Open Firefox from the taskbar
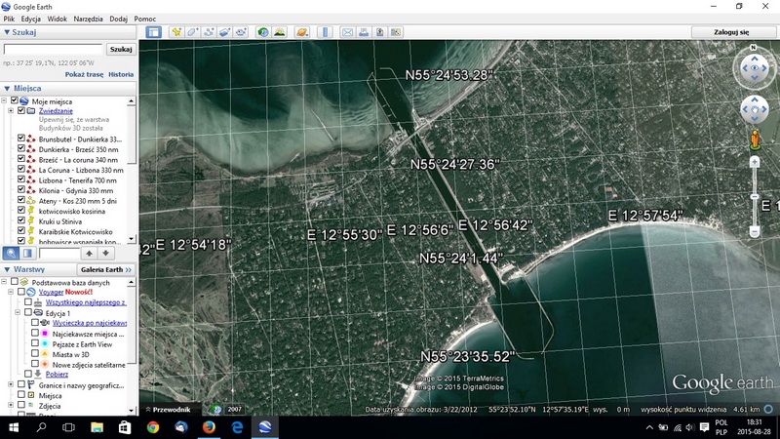The height and width of the screenshot is (439, 780). [x=209, y=427]
